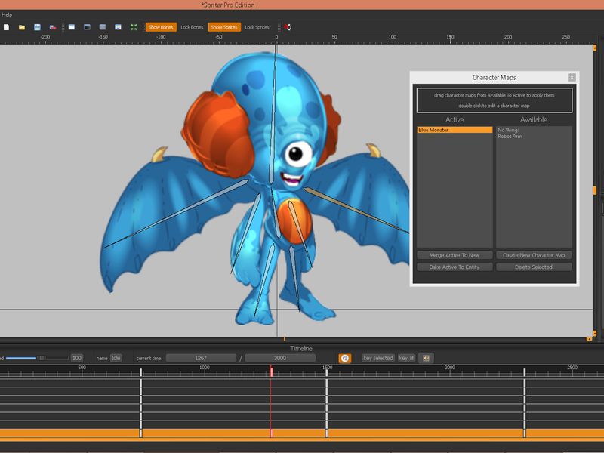
Task: Toggle the orange loop playback icon
Action: [345, 358]
